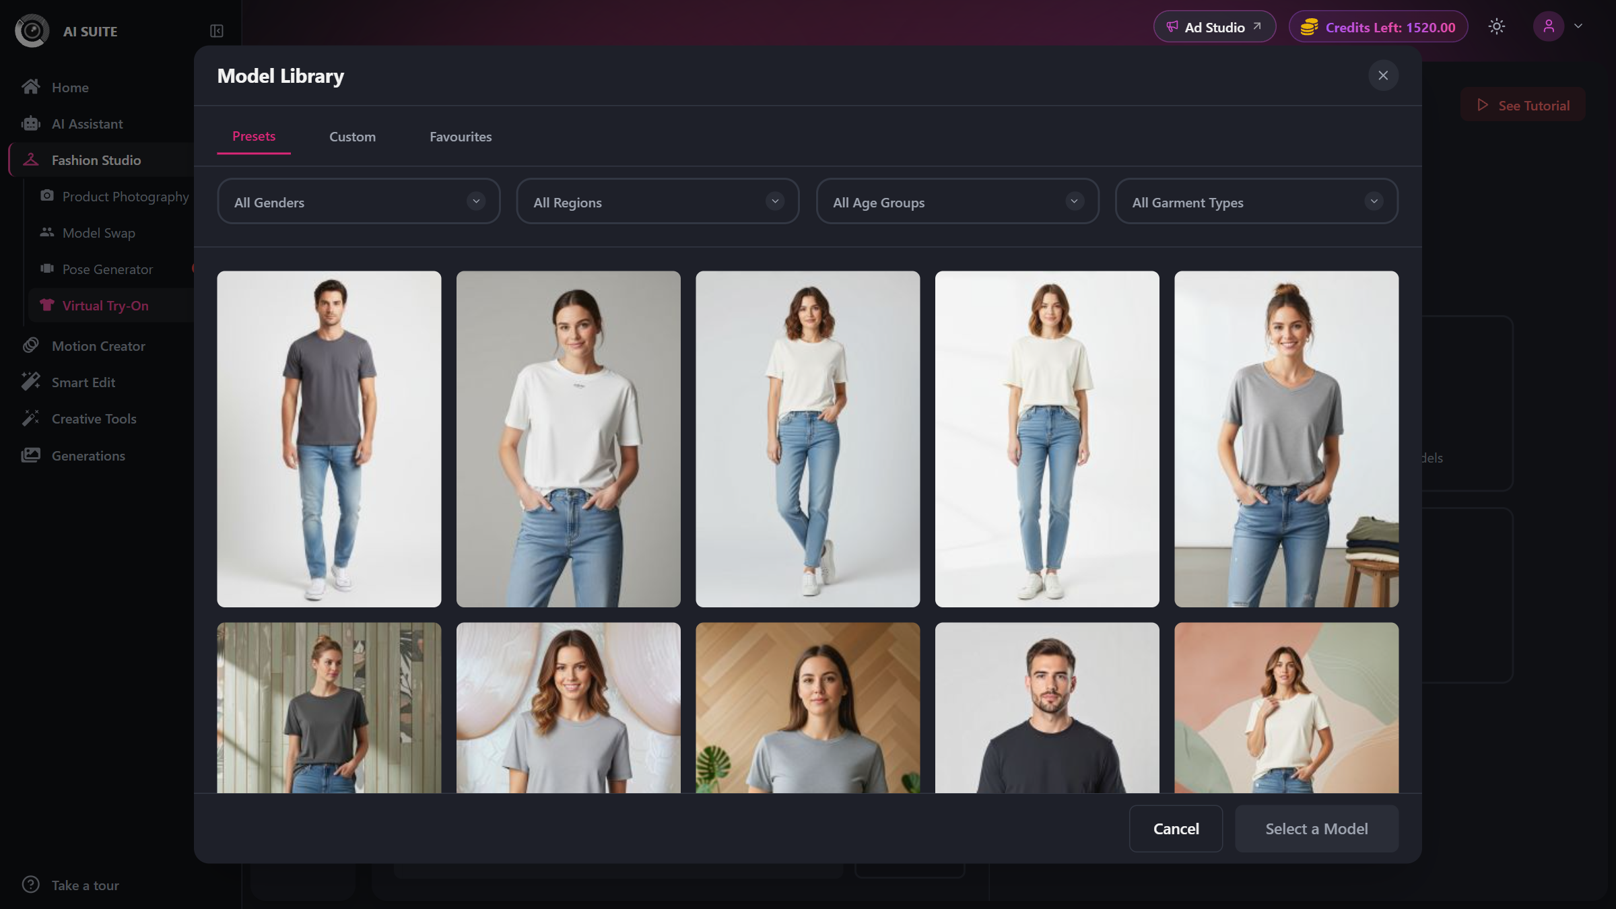
Task: Click the Cancel button
Action: point(1176,829)
